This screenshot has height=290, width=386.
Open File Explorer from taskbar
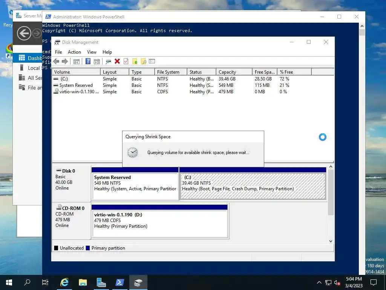click(x=83, y=282)
